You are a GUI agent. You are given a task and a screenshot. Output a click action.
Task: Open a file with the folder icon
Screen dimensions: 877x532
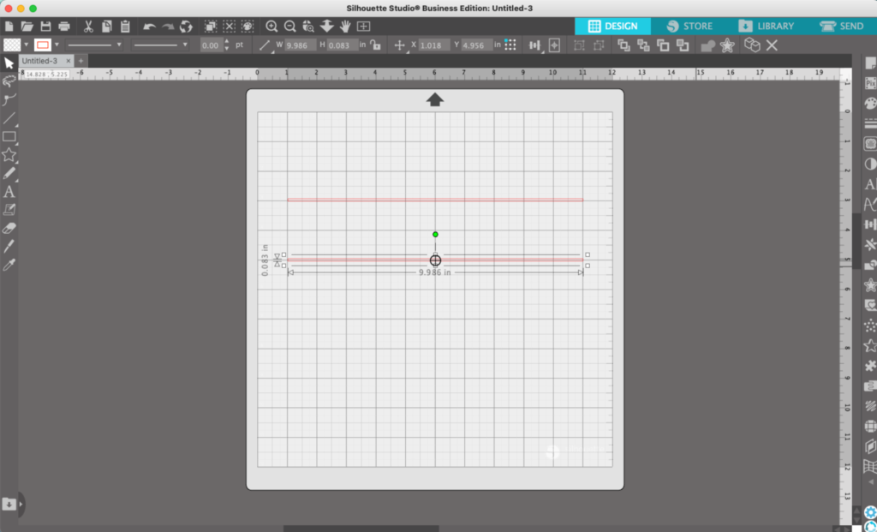point(27,27)
